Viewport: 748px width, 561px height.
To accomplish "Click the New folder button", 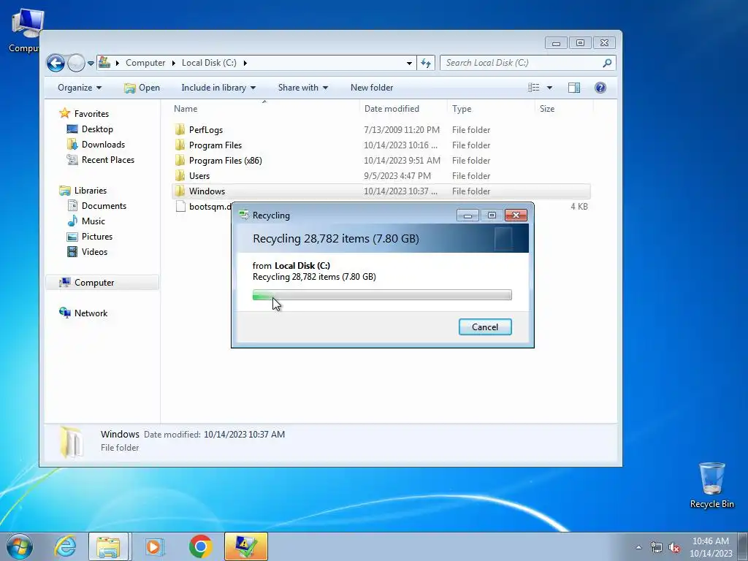I will click(372, 88).
